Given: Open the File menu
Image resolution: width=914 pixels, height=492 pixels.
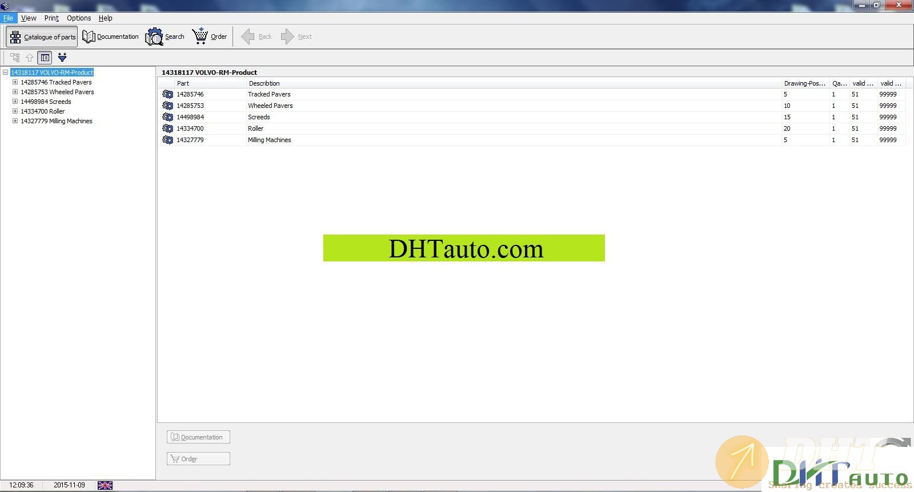Looking at the screenshot, I should [x=8, y=18].
